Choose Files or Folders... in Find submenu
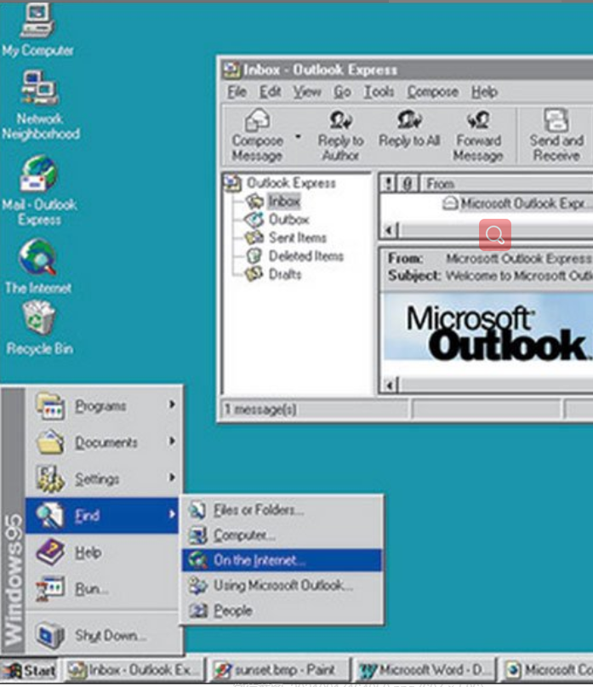593x687 pixels. [x=282, y=510]
